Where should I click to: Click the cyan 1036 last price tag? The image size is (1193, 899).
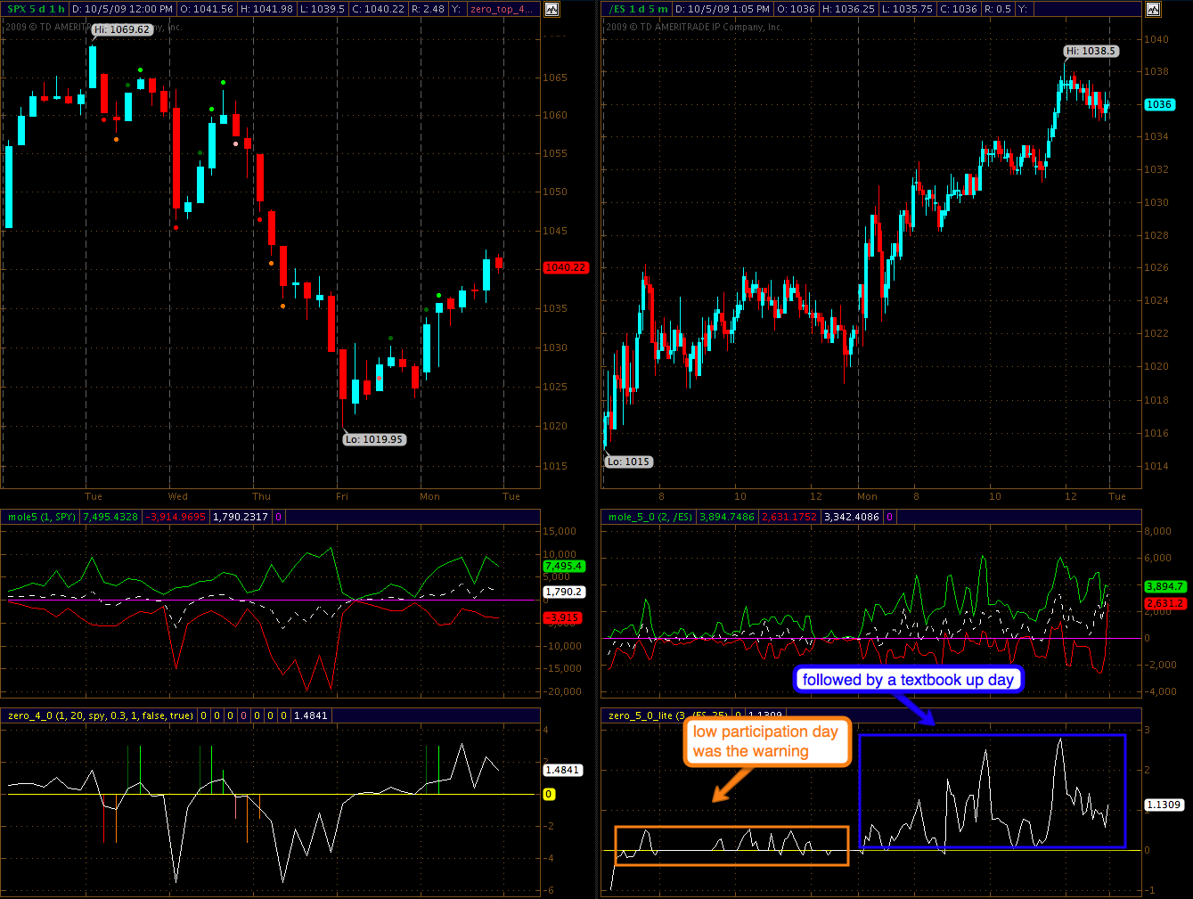coord(1159,104)
